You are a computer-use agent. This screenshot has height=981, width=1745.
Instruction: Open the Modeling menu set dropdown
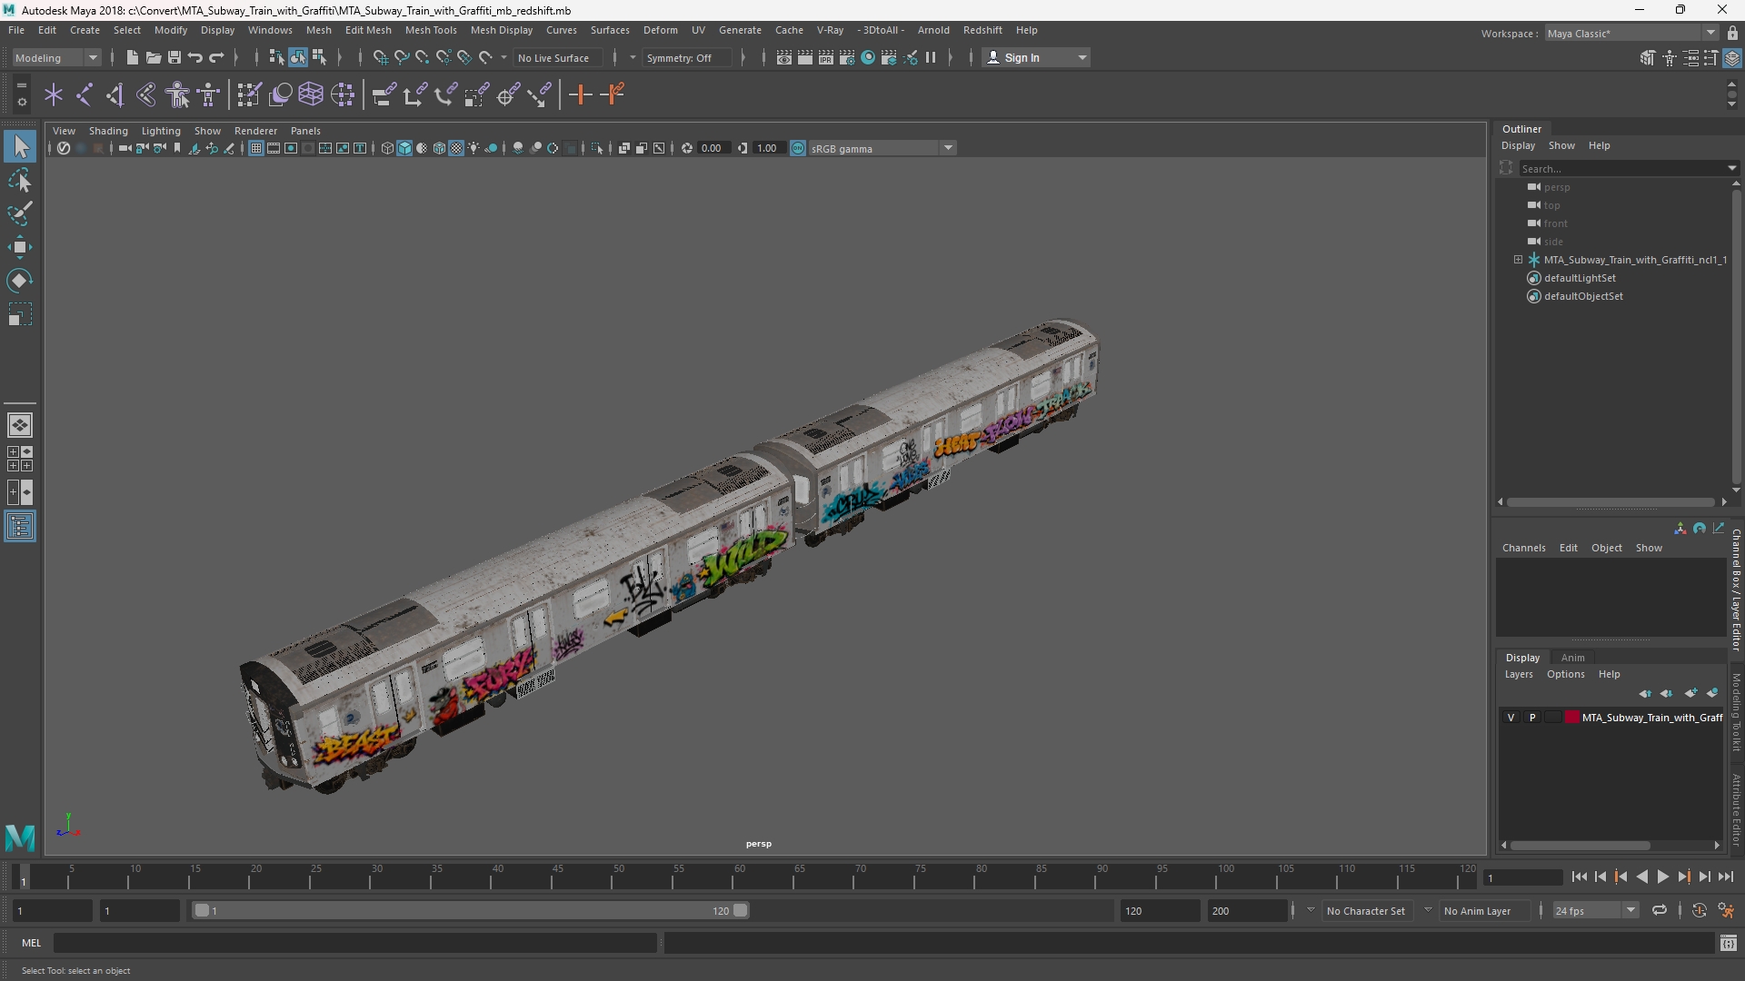click(x=56, y=57)
